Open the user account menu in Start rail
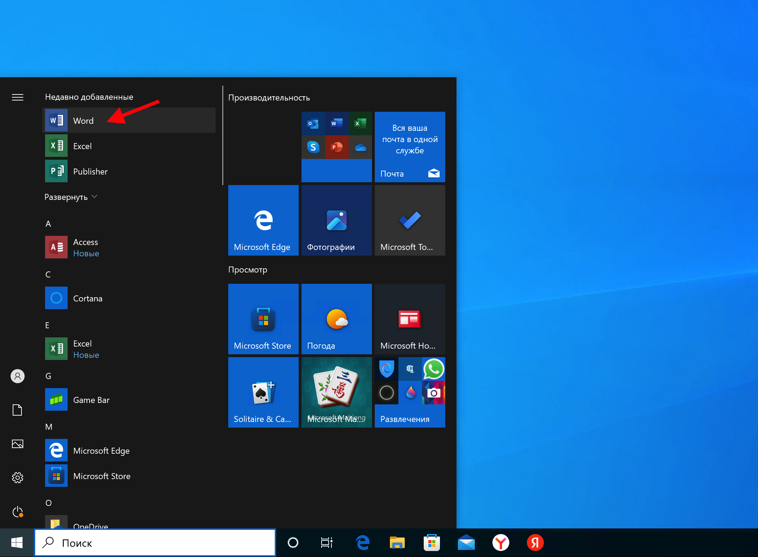 click(x=18, y=376)
